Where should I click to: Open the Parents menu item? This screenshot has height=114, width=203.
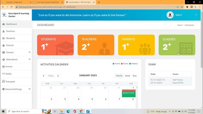[16, 45]
